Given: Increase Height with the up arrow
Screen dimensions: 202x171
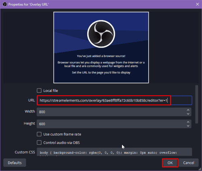Looking at the screenshot, I should pos(188,122).
